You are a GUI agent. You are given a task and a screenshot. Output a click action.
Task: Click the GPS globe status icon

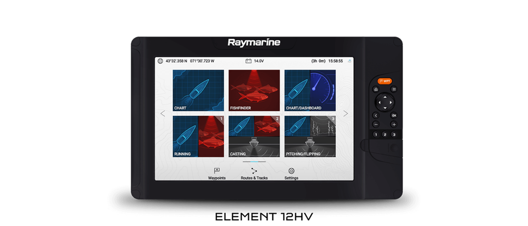(x=160, y=61)
